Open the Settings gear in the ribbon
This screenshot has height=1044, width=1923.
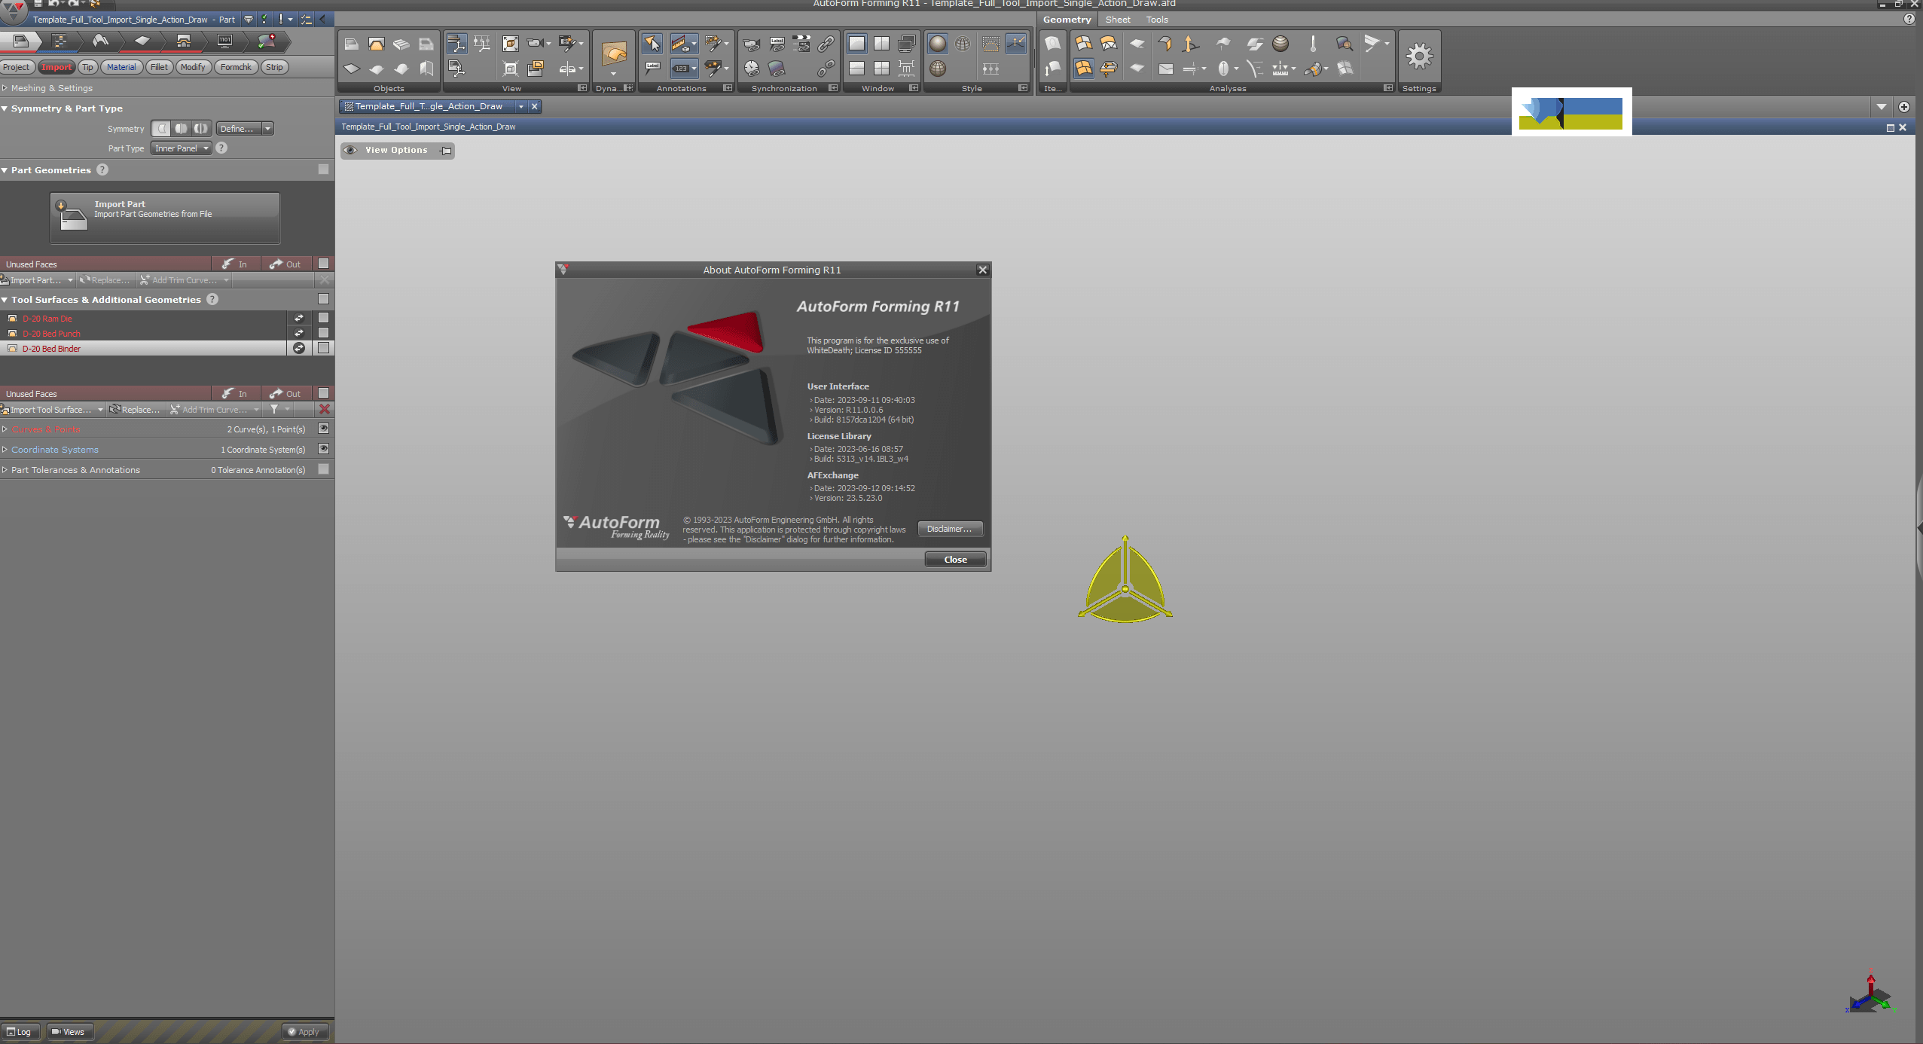point(1419,56)
